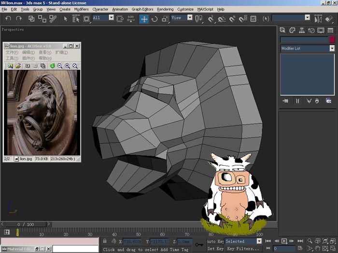
Task: Toggle Show End Result button
Action: [x=297, y=101]
